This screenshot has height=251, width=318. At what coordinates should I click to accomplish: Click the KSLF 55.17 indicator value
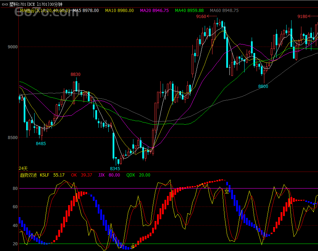pos(52,175)
